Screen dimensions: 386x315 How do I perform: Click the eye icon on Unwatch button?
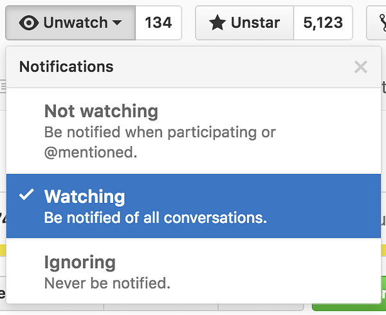[x=28, y=23]
